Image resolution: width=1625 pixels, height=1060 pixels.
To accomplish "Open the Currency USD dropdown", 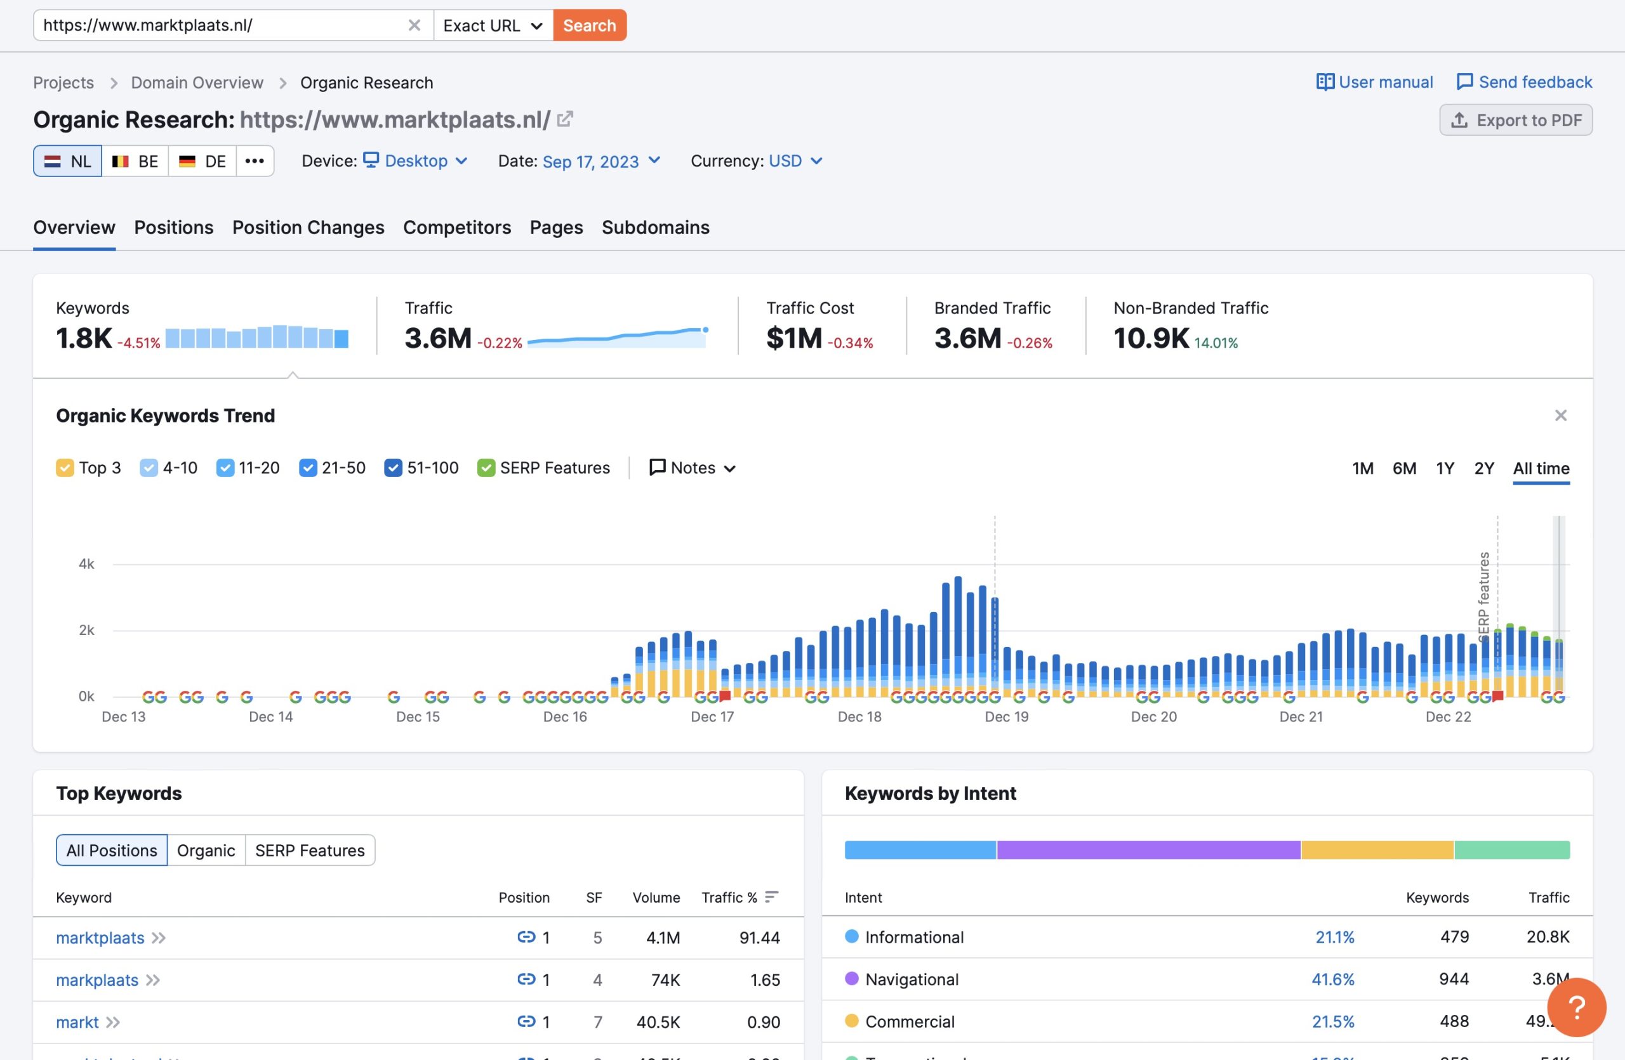I will click(795, 161).
